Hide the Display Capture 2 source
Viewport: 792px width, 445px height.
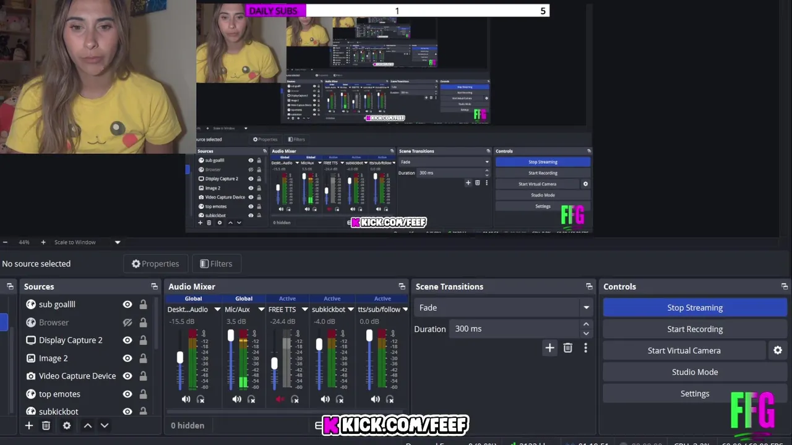[x=127, y=340]
